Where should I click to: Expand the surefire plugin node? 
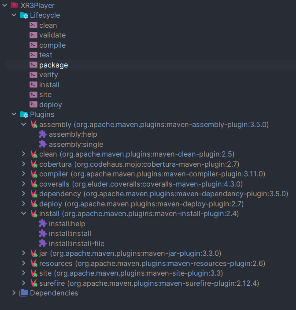click(x=24, y=283)
